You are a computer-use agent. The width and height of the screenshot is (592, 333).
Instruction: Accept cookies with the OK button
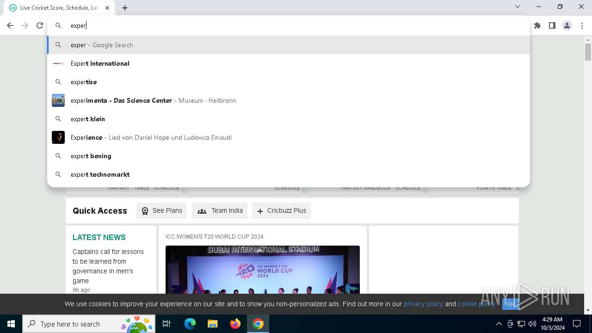[x=511, y=304]
